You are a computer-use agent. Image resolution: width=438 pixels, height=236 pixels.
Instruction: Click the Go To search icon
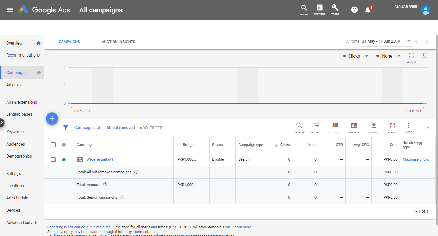tap(304, 9)
